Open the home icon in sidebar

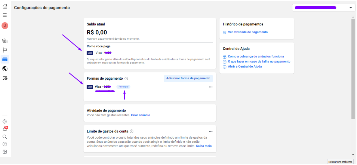click(x=5, y=6)
